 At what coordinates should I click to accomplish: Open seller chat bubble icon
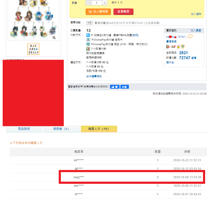coord(190,36)
